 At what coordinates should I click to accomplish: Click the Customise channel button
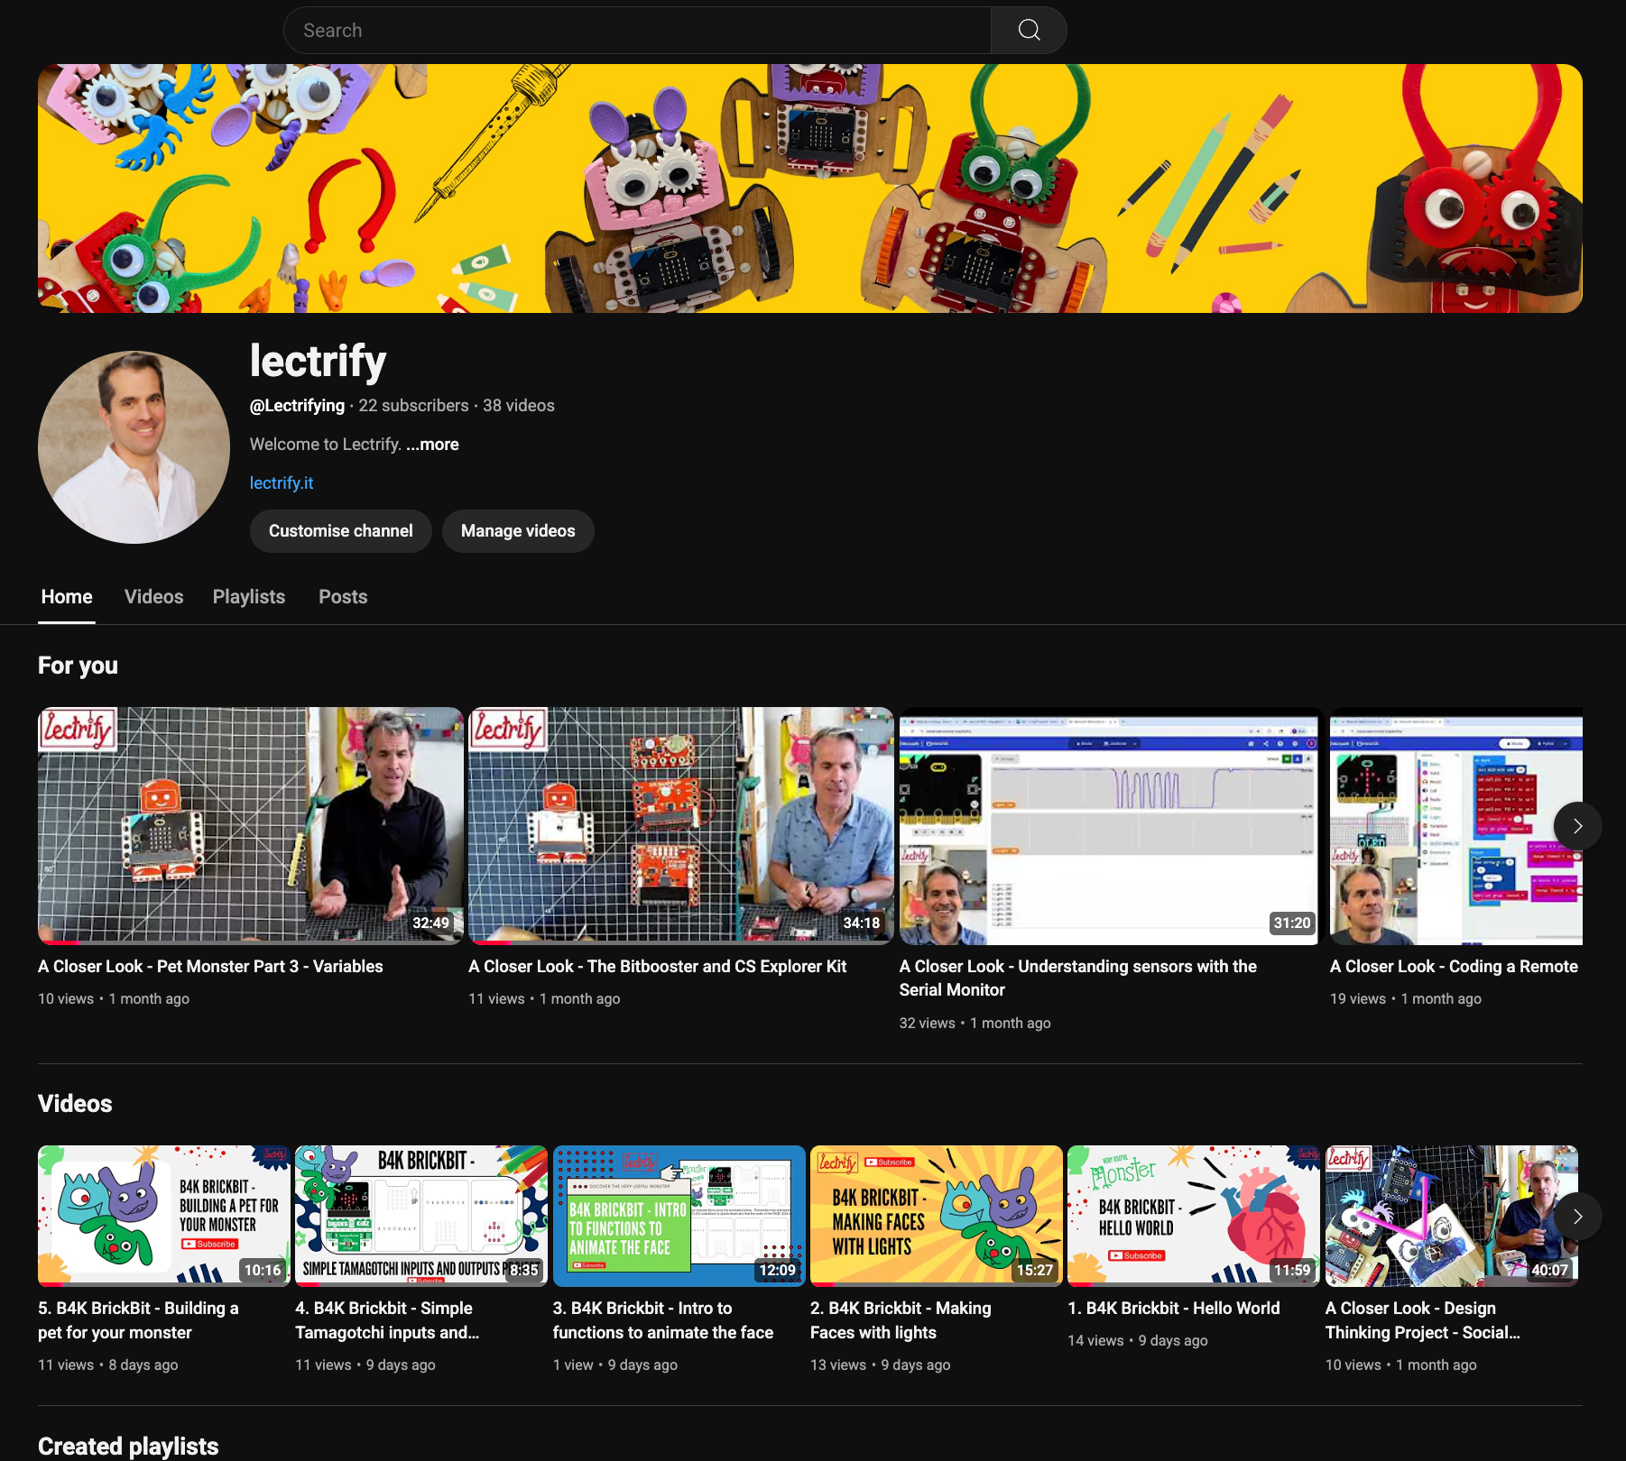pyautogui.click(x=341, y=531)
